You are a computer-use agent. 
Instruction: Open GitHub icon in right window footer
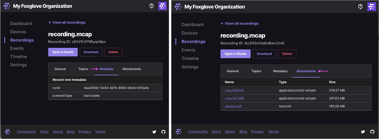pos(372,132)
